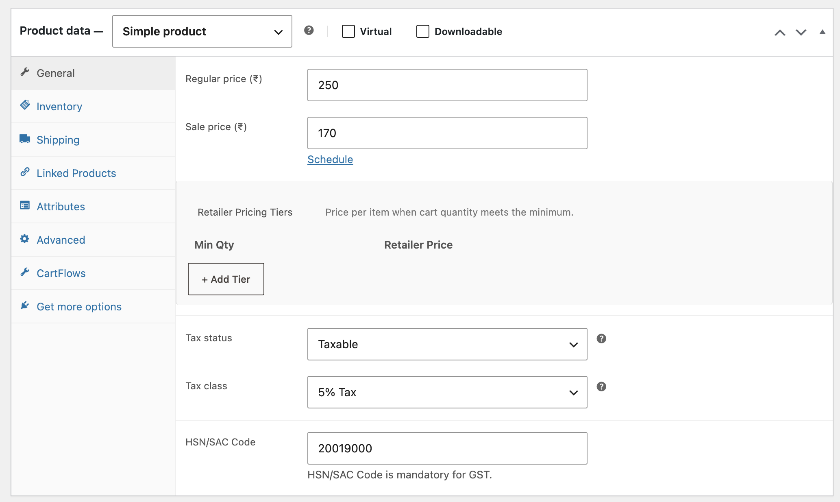This screenshot has width=840, height=502.
Task: Focus the Sale price field showing 170
Action: point(447,133)
